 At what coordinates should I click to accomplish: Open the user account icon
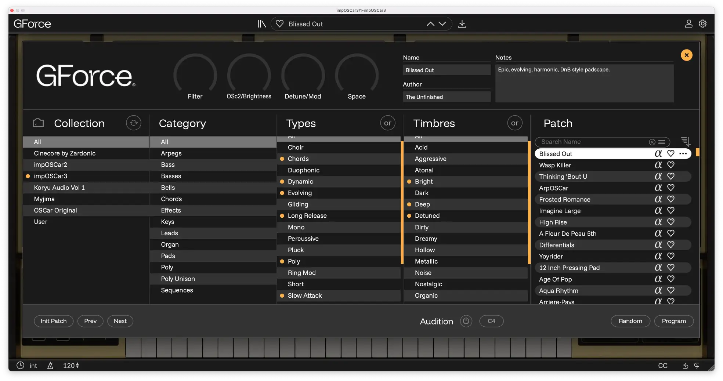tap(689, 24)
